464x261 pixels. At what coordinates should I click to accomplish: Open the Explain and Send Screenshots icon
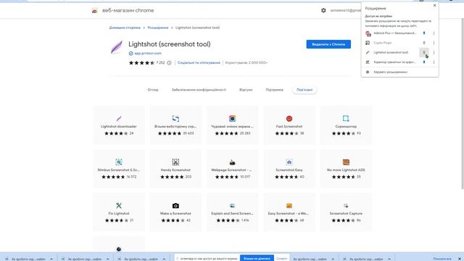coord(232,205)
